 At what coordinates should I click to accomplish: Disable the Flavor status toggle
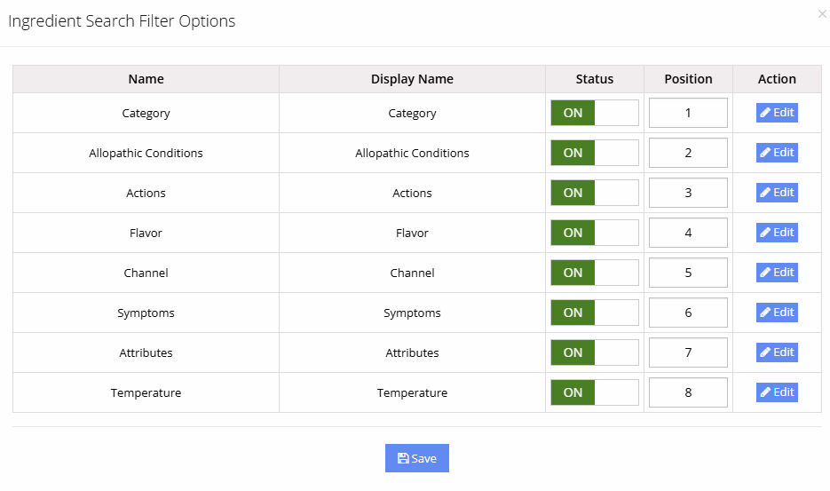(594, 233)
